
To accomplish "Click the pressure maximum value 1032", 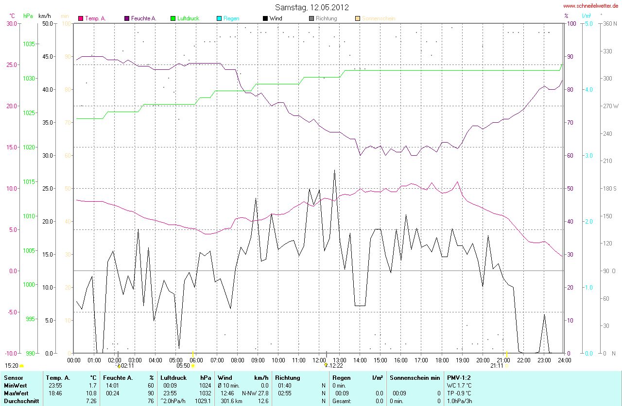I will tap(205, 393).
